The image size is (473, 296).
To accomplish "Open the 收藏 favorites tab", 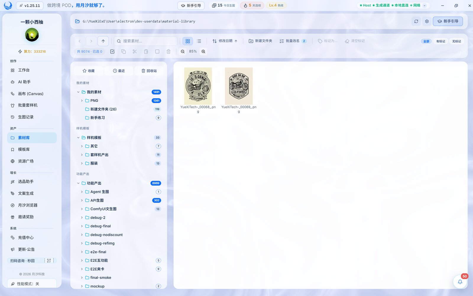I will pos(89,71).
